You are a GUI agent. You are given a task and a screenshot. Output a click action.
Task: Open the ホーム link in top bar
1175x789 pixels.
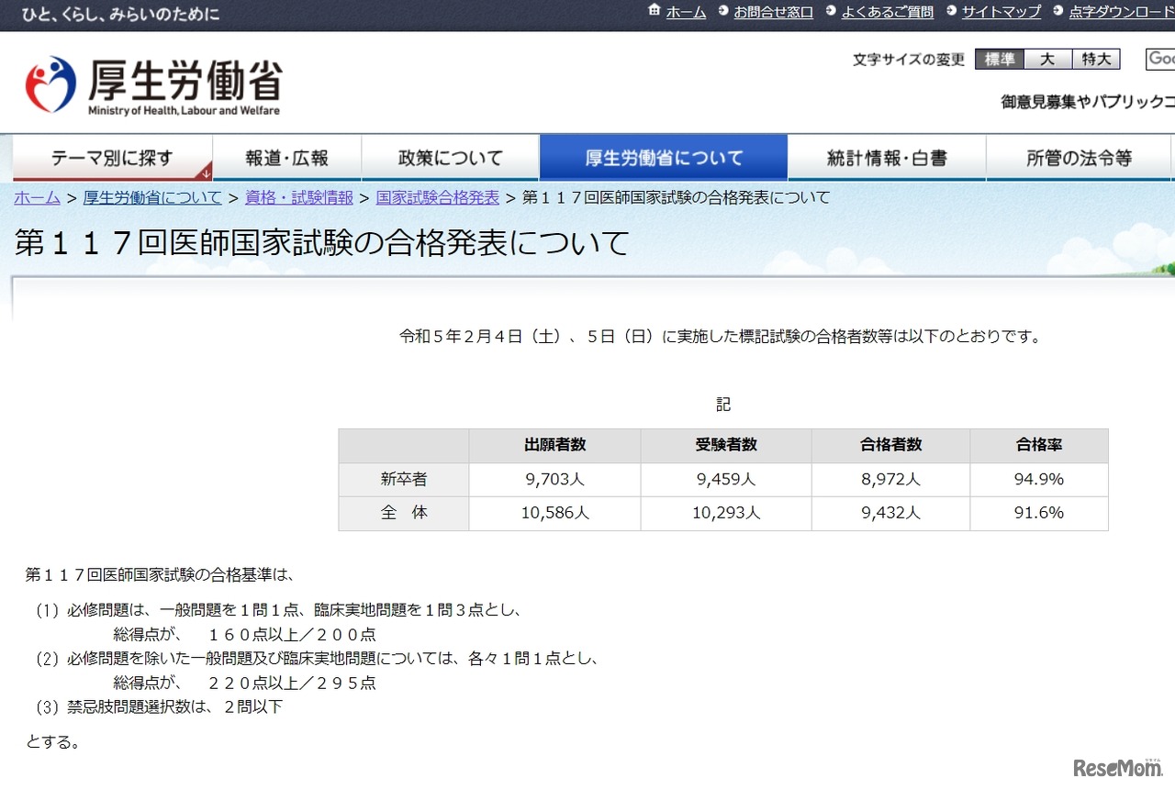point(686,12)
